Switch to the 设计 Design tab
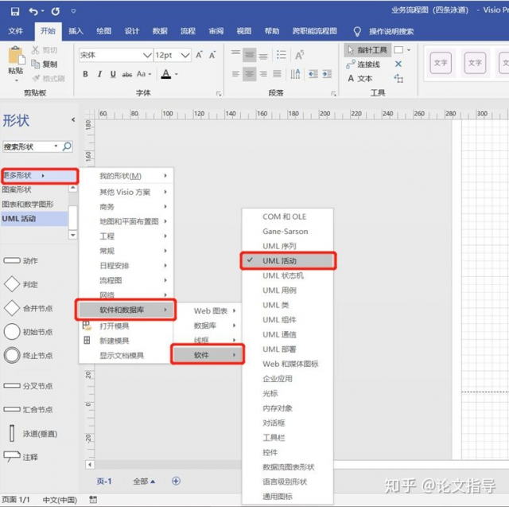The height and width of the screenshot is (507, 509). [x=132, y=31]
